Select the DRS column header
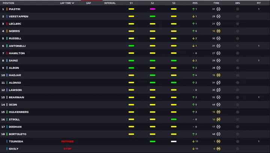 tap(238, 3)
